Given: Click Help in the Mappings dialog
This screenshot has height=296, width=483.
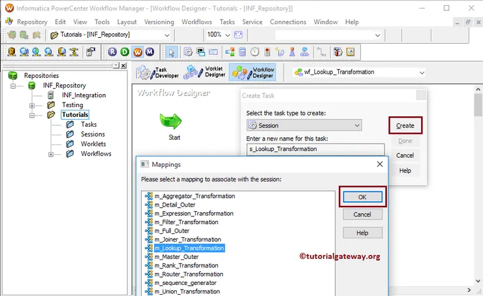Looking at the screenshot, I should (x=362, y=233).
